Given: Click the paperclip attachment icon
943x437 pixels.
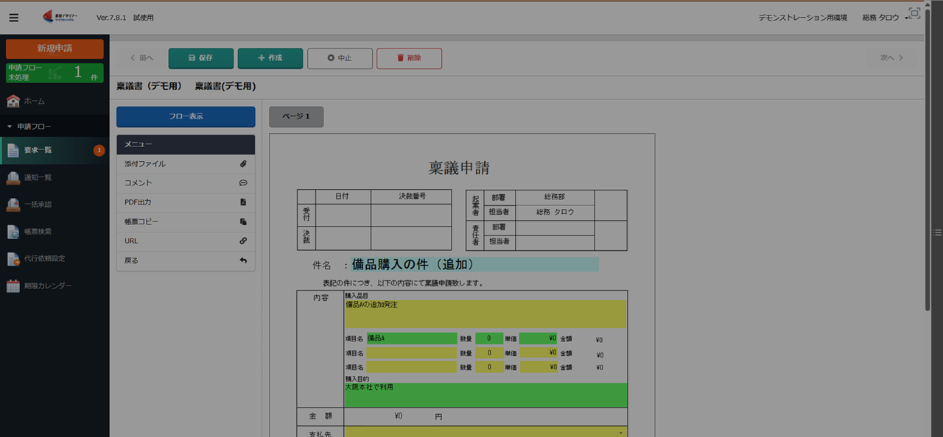Looking at the screenshot, I should 243,164.
